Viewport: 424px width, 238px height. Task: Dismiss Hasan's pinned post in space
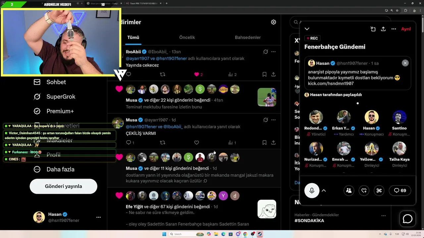click(x=405, y=63)
